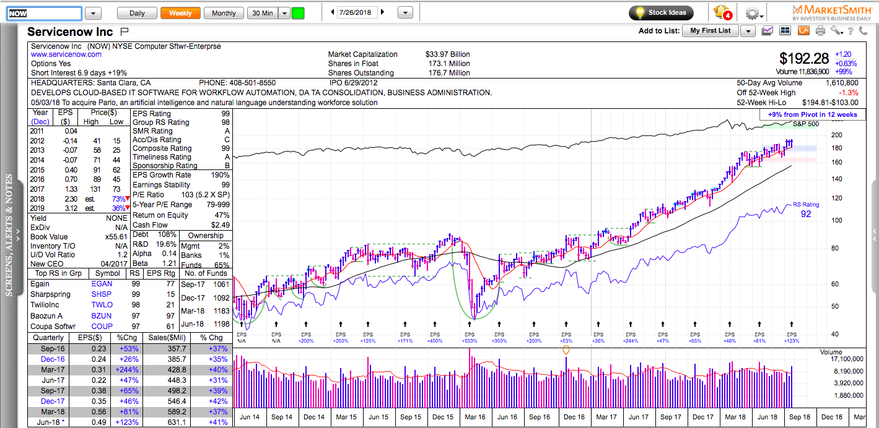
Task: Click the Stock Ideas button
Action: click(661, 12)
